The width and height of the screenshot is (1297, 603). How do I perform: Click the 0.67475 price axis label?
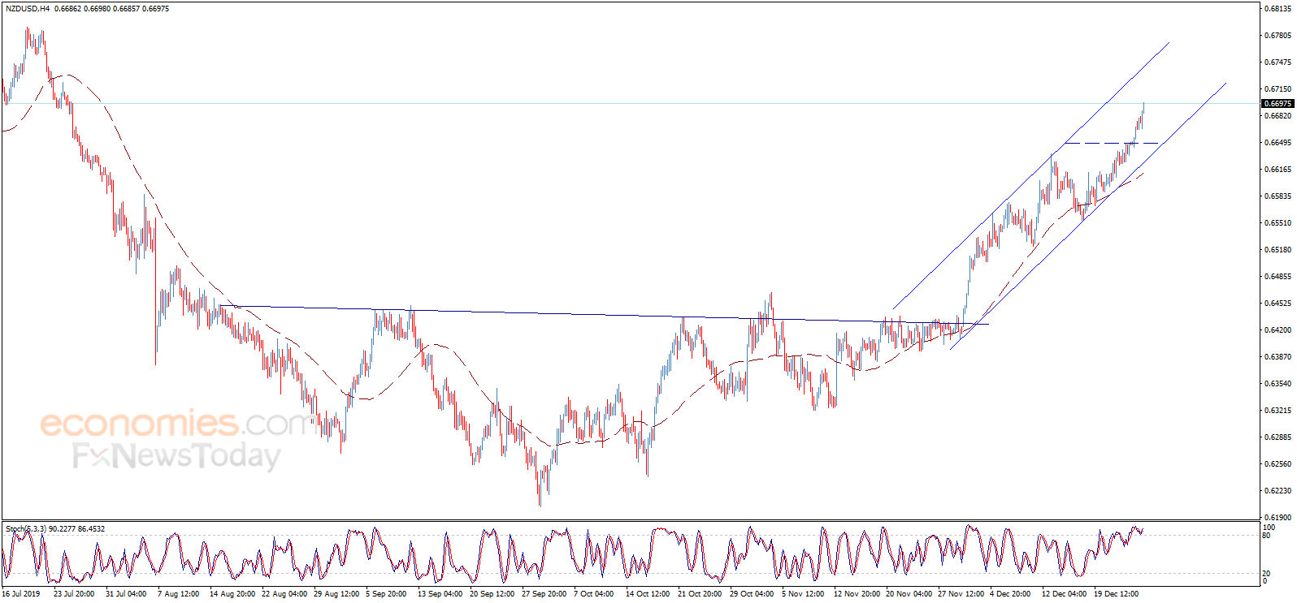point(1278,62)
